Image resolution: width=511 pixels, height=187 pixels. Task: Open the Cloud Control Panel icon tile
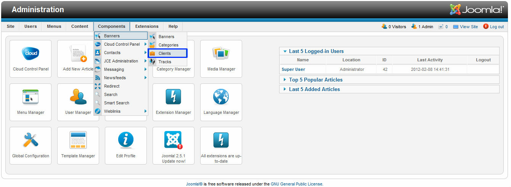click(31, 59)
